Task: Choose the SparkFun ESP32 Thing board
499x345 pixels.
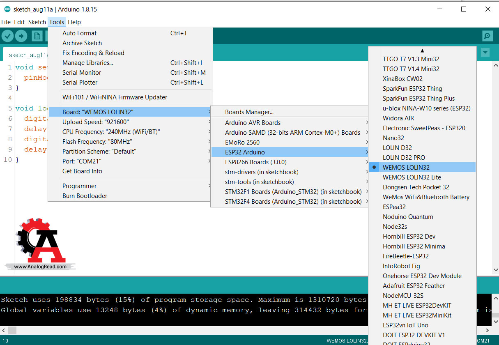Action: click(422, 89)
